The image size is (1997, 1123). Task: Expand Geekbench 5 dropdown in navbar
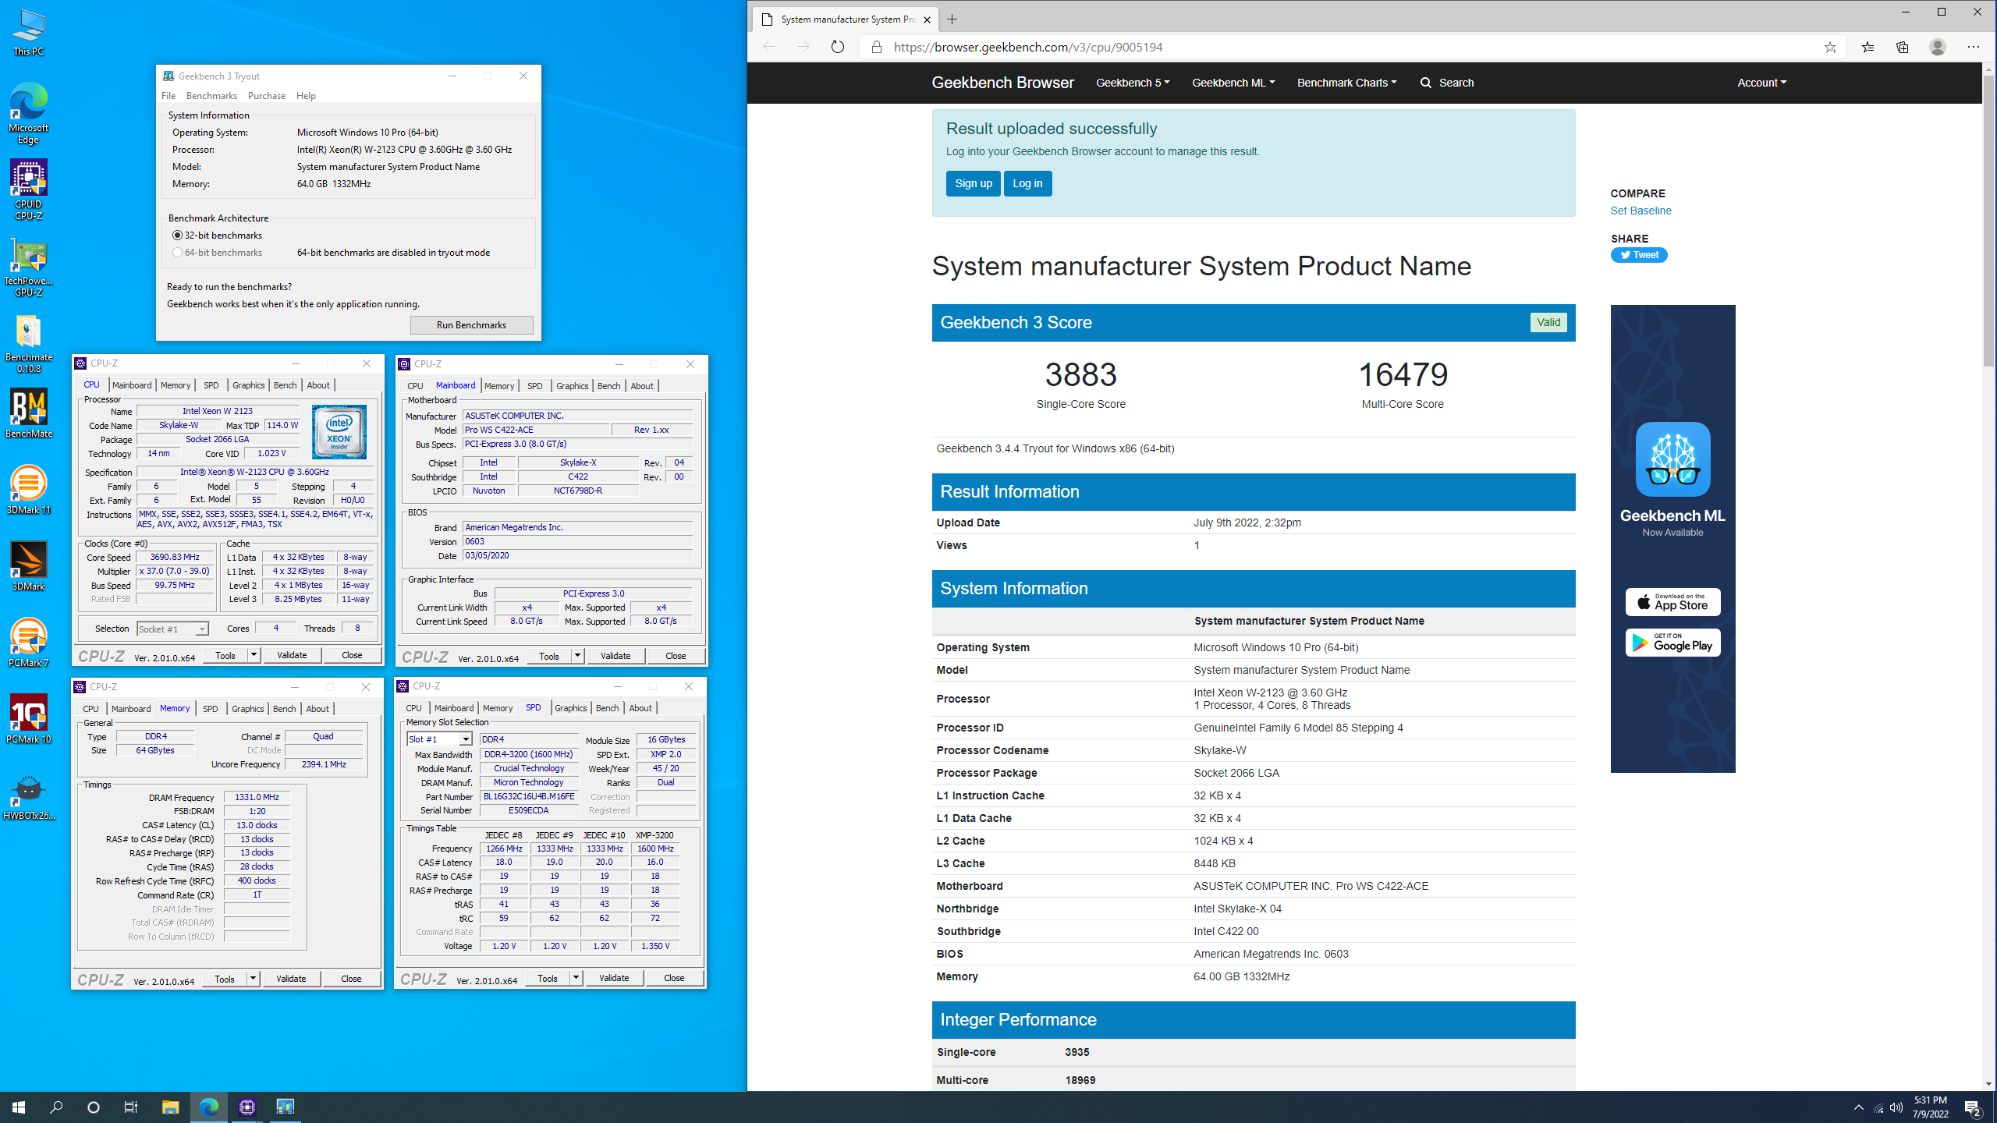[1133, 83]
